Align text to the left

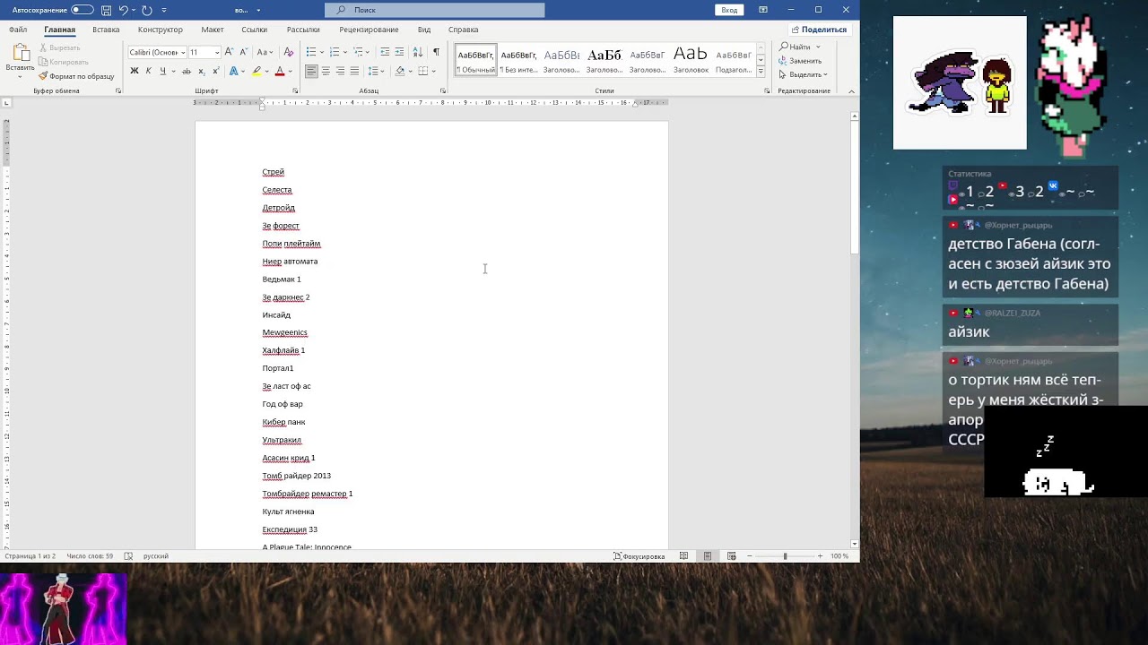pos(311,71)
